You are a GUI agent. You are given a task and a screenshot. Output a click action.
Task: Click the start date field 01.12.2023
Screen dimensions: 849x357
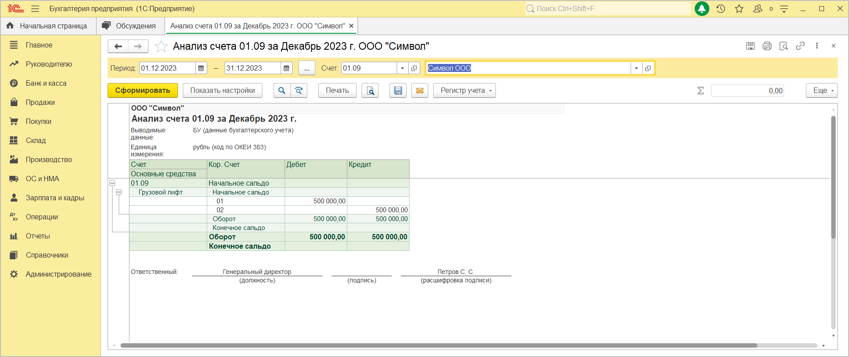[167, 68]
